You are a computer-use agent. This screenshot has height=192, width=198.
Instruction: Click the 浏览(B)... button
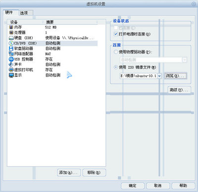[x=175, y=76]
